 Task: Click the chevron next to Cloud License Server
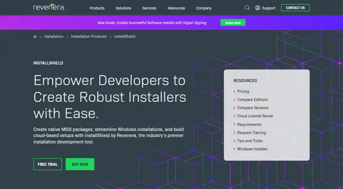(234, 116)
